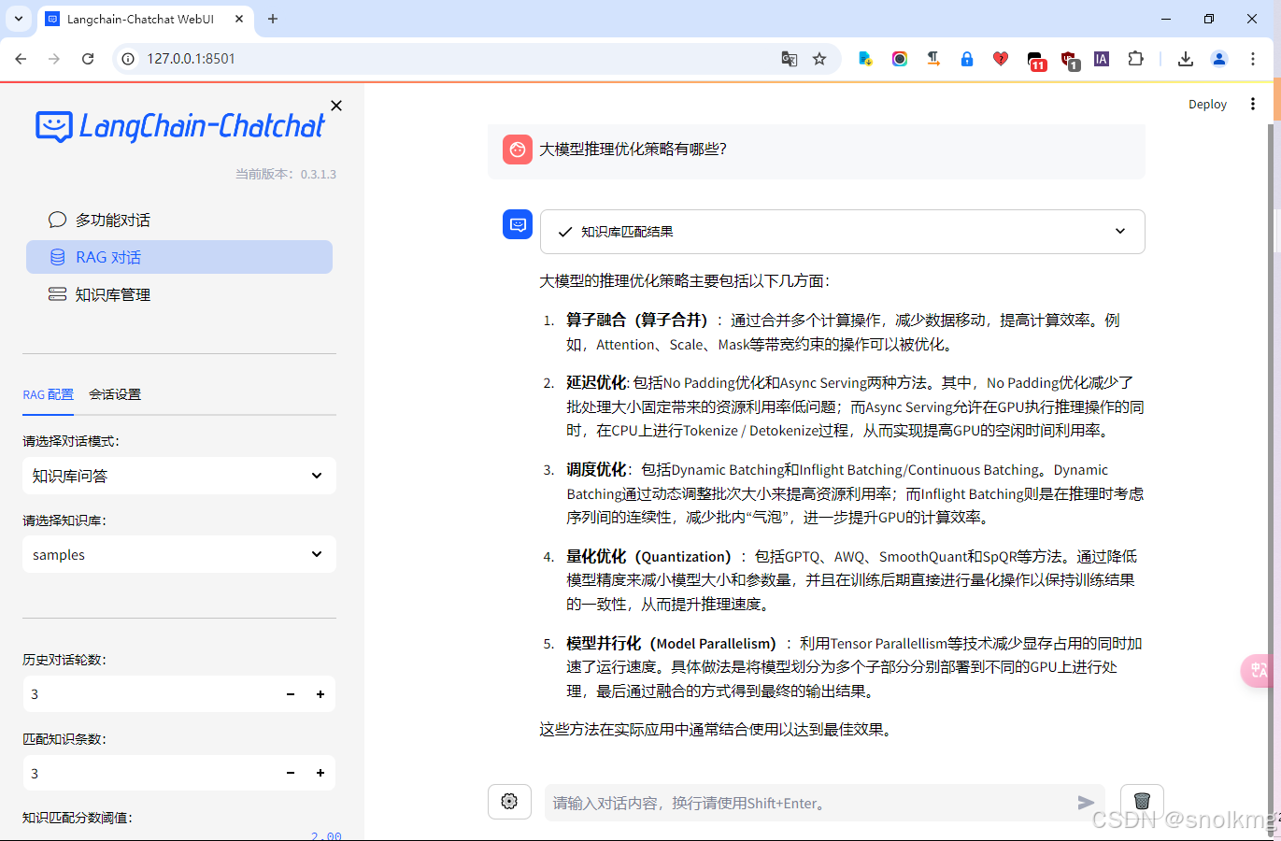Viewport: 1281px width, 841px height.
Task: Switch to the 会话设置 tab
Action: click(x=114, y=394)
